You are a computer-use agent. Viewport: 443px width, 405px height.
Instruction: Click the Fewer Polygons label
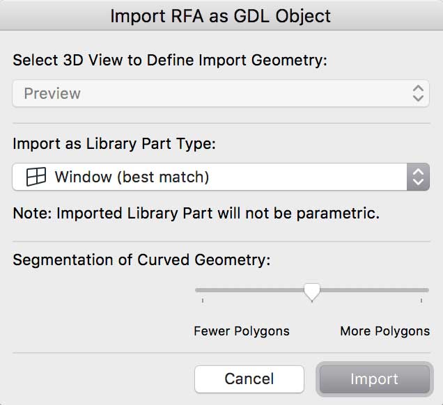242,331
